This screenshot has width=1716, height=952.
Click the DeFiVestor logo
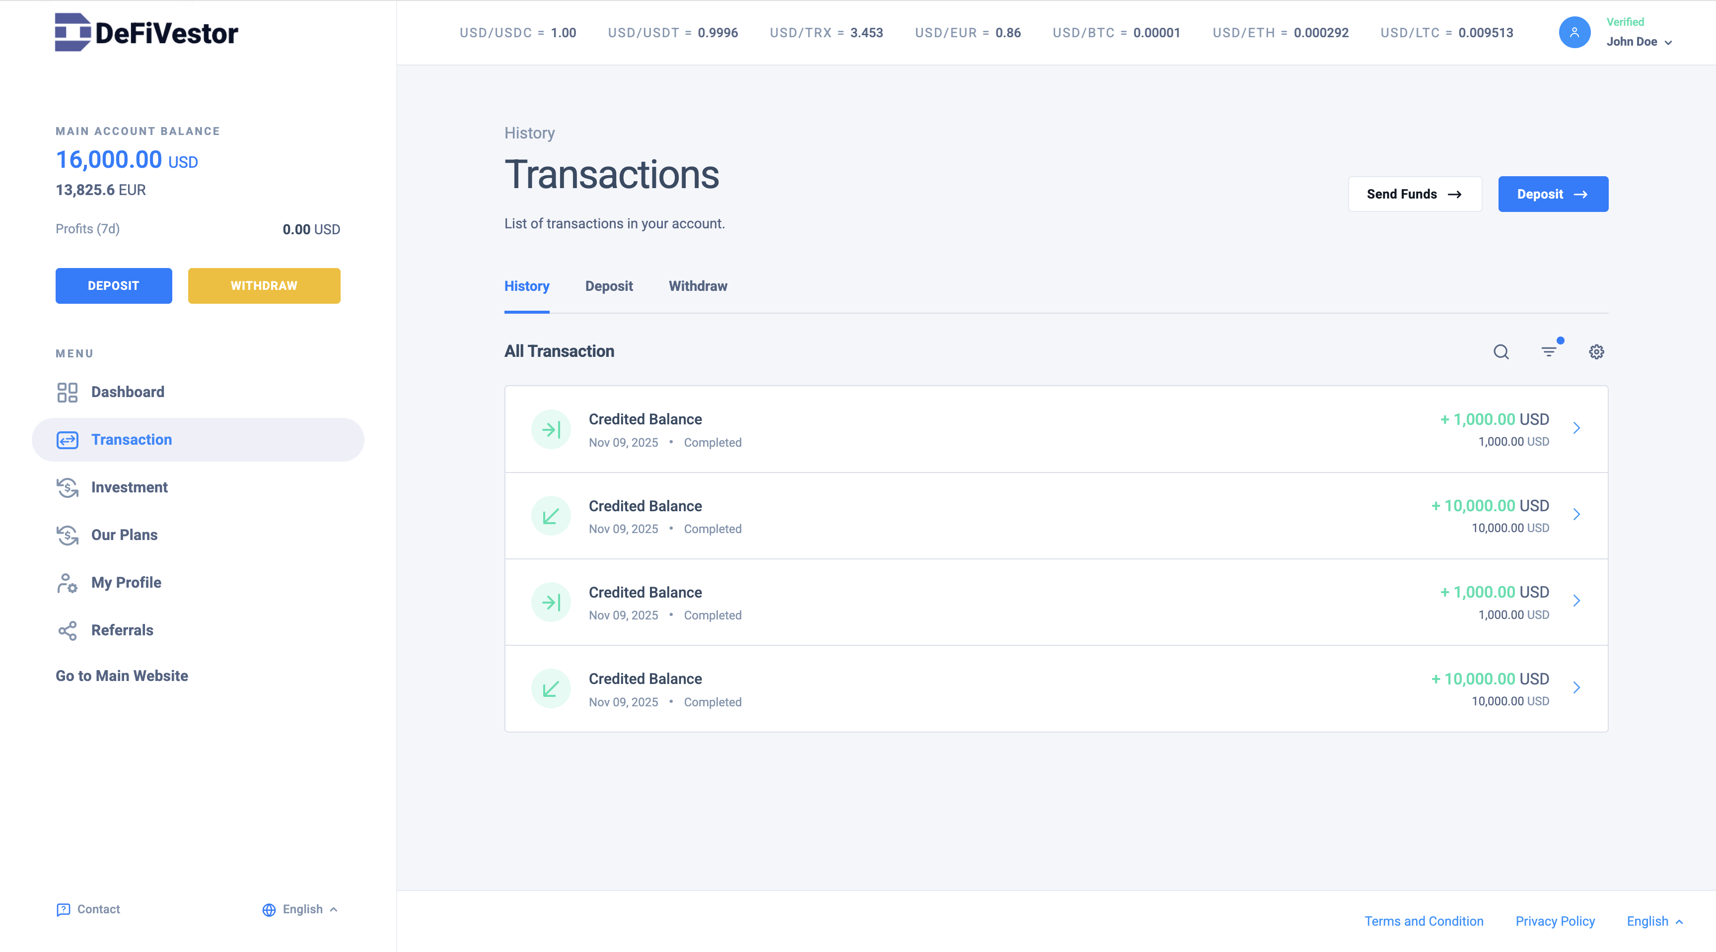146,32
